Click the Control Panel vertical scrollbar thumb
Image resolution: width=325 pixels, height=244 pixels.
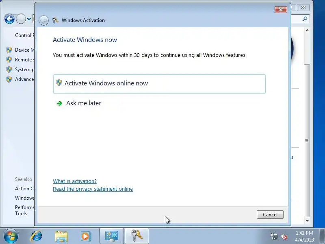307,140
